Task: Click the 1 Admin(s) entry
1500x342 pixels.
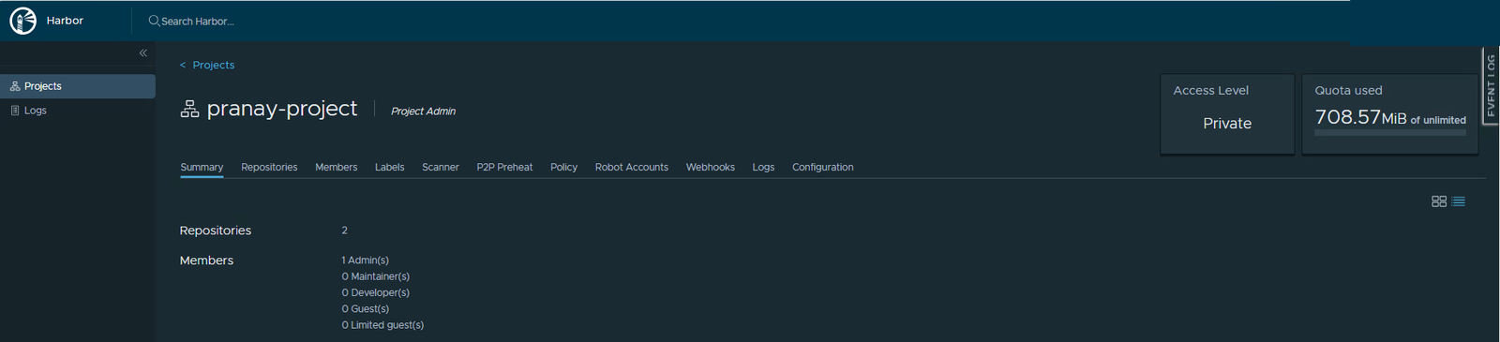Action: click(366, 260)
